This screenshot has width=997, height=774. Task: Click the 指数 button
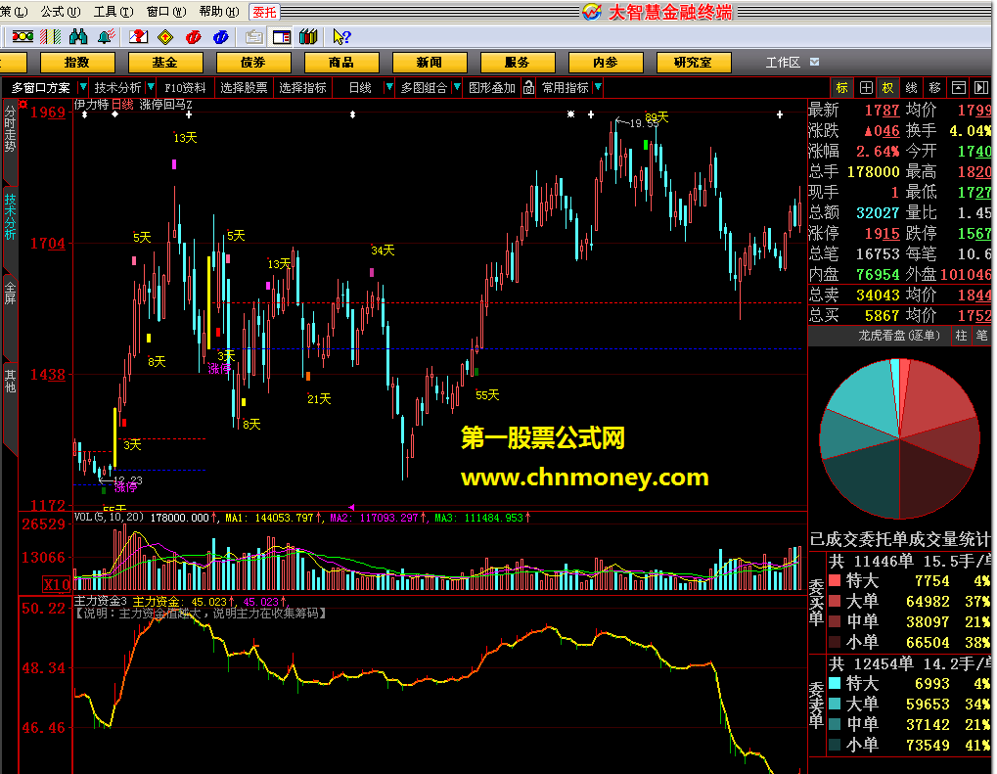point(77,63)
